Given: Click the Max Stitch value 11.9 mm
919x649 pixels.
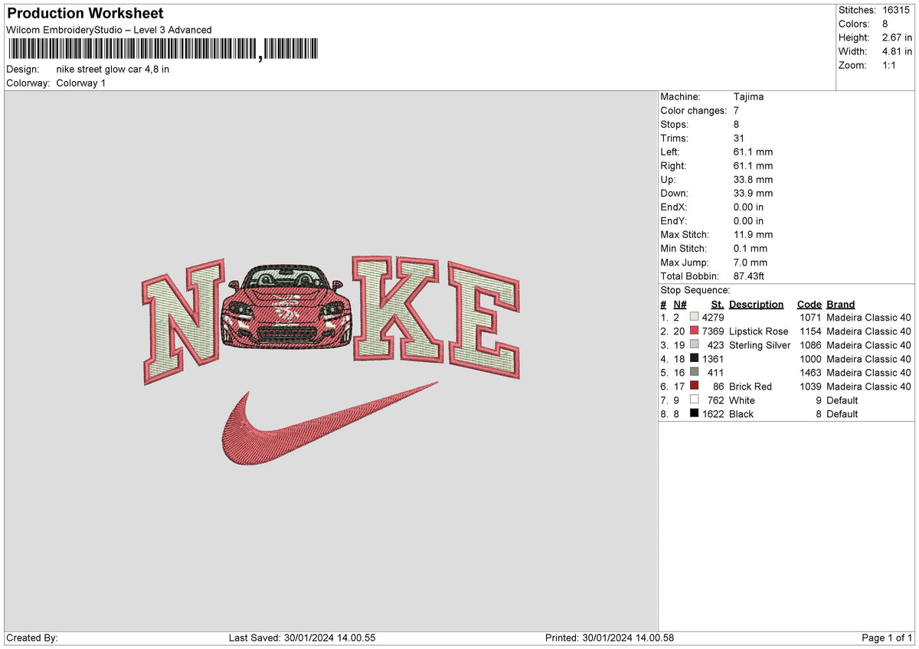Looking at the screenshot, I should (753, 234).
